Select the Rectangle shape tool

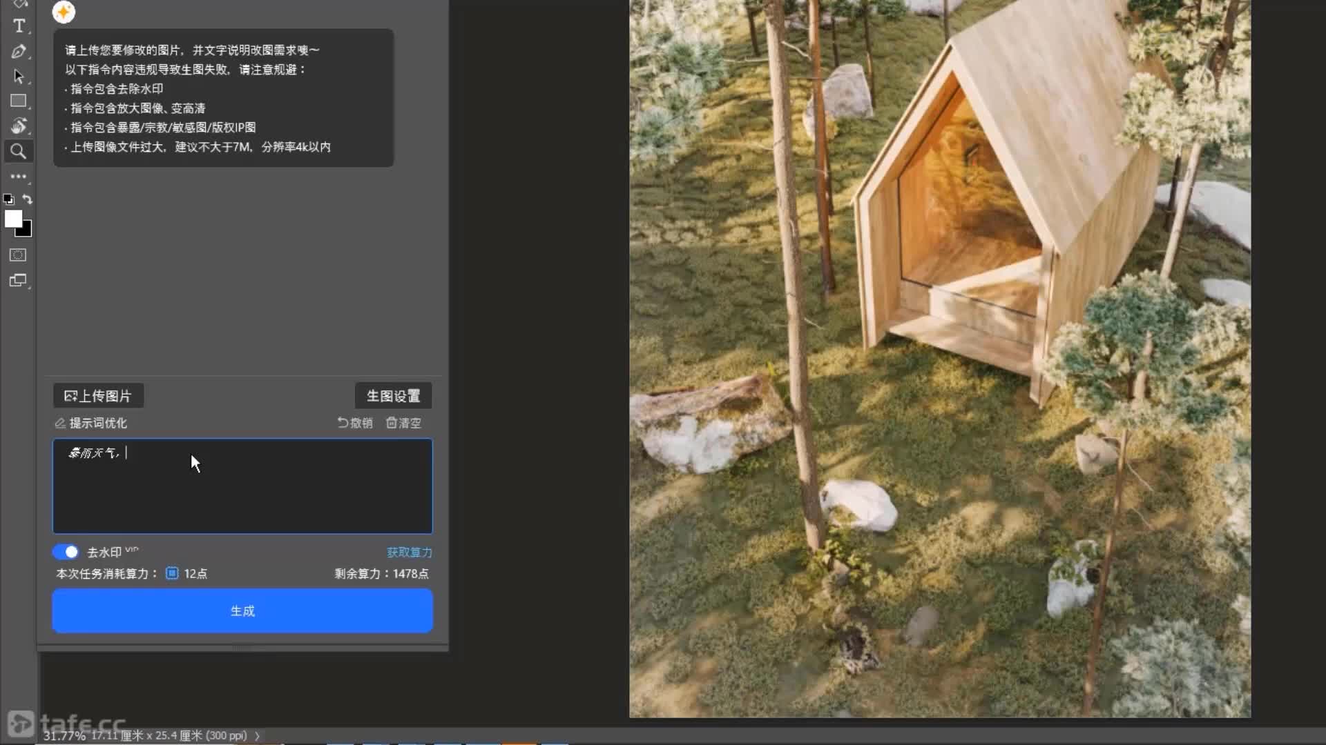tap(19, 101)
